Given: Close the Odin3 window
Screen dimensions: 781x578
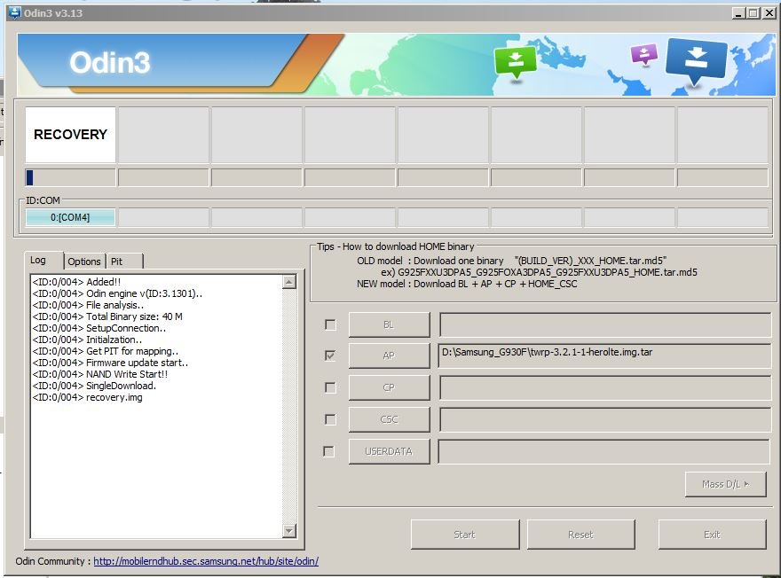Looking at the screenshot, I should [x=769, y=13].
